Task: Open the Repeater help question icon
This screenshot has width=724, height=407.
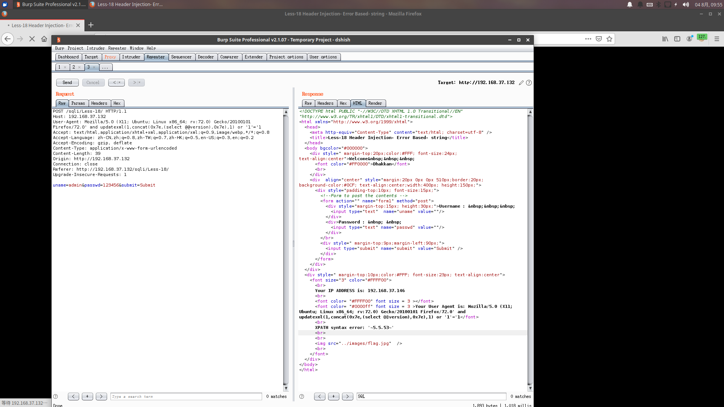Action: tap(529, 83)
